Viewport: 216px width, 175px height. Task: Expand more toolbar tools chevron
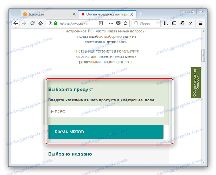(191, 23)
